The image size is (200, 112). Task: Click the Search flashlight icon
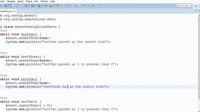point(66,6)
